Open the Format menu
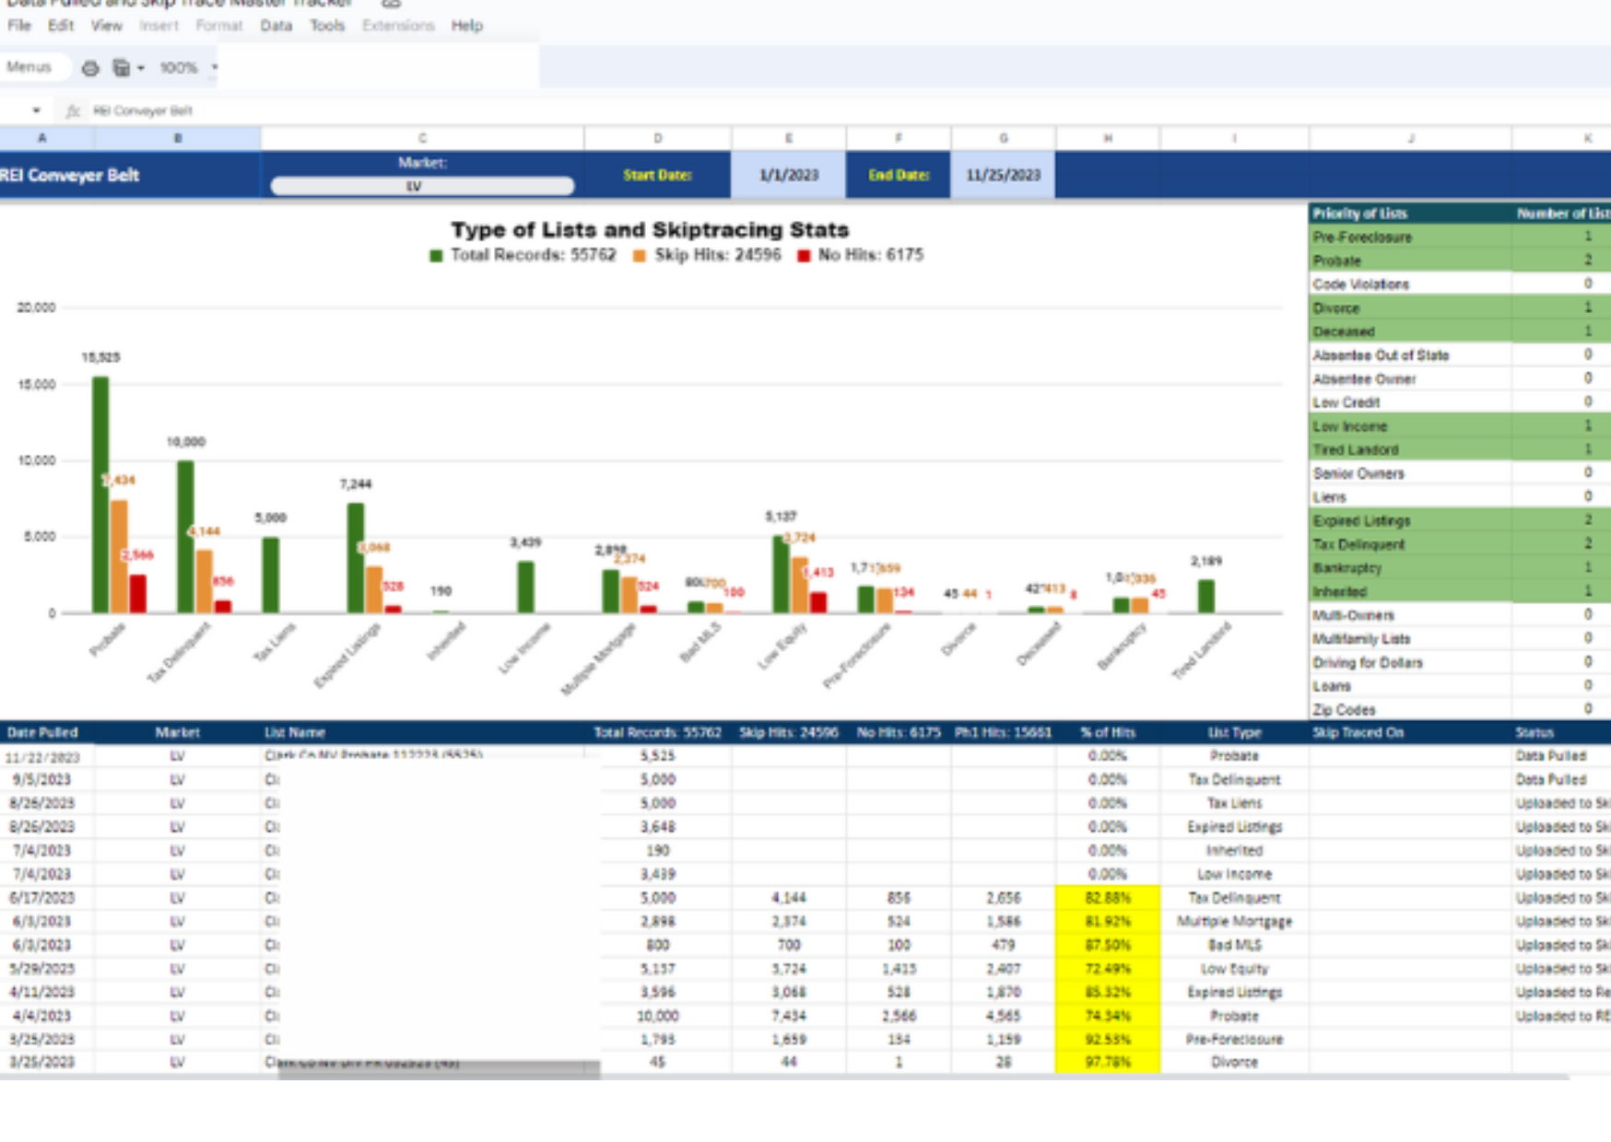 (x=219, y=26)
